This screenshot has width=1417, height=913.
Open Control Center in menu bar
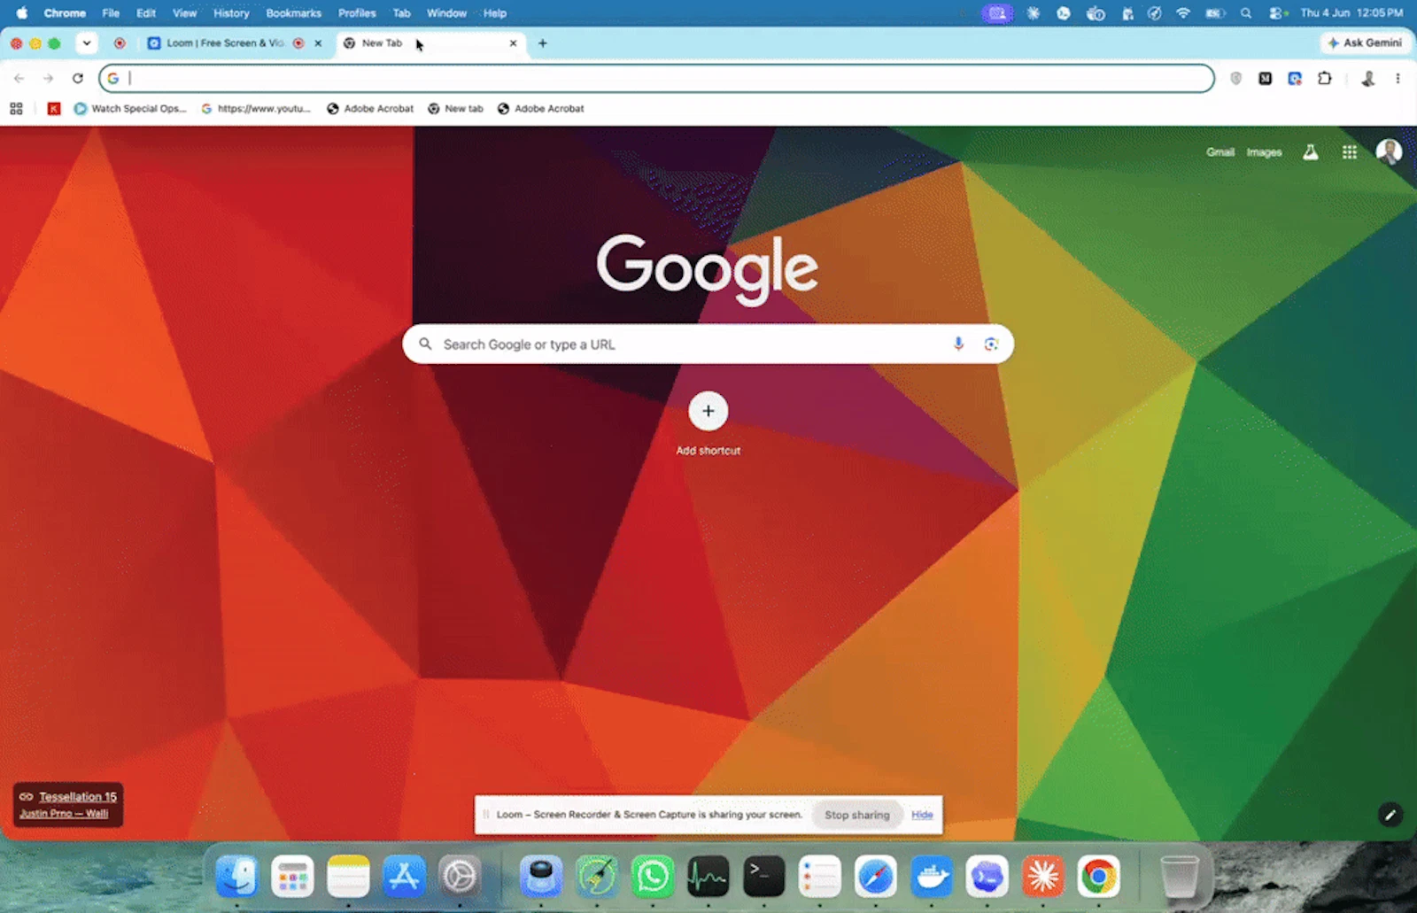coord(1277,13)
